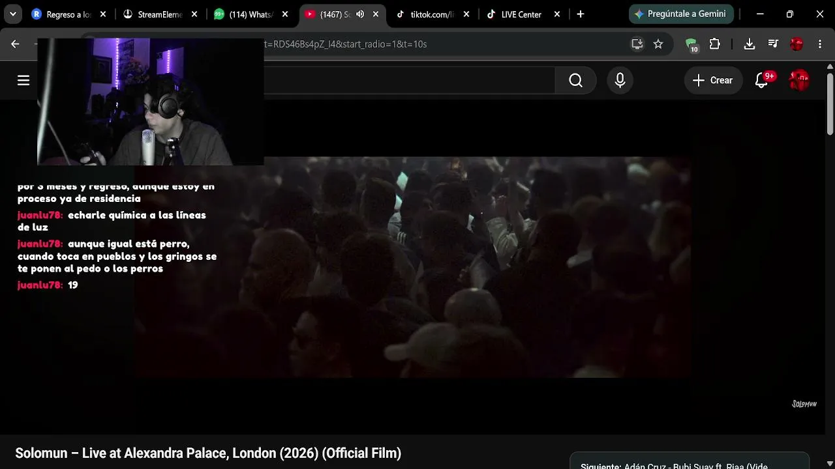The height and width of the screenshot is (469, 835).
Task: Mute the YouTube tab via speaker icon
Action: pyautogui.click(x=360, y=14)
